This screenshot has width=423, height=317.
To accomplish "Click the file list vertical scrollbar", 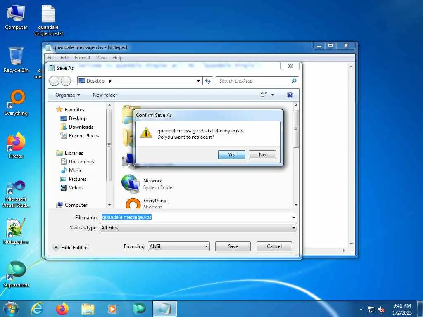I will (x=296, y=129).
